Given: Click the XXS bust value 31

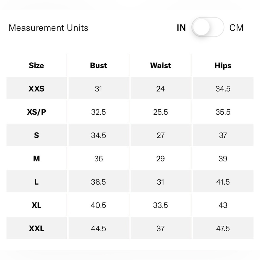Looking at the screenshot, I should (99, 89).
